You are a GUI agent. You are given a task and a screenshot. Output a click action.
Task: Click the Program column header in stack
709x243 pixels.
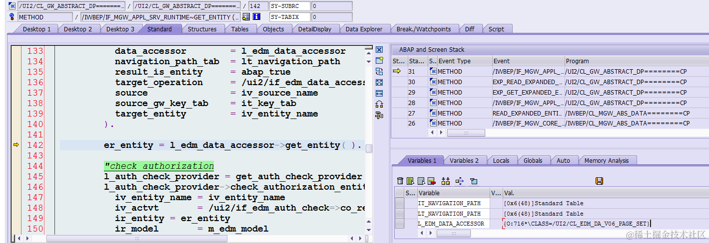coord(637,61)
